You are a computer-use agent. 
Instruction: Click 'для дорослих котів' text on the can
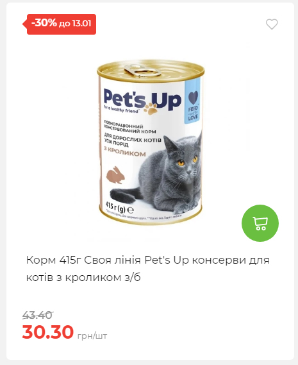click(133, 138)
